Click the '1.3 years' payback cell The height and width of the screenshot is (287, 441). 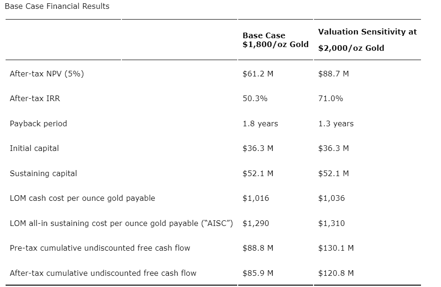[335, 123]
